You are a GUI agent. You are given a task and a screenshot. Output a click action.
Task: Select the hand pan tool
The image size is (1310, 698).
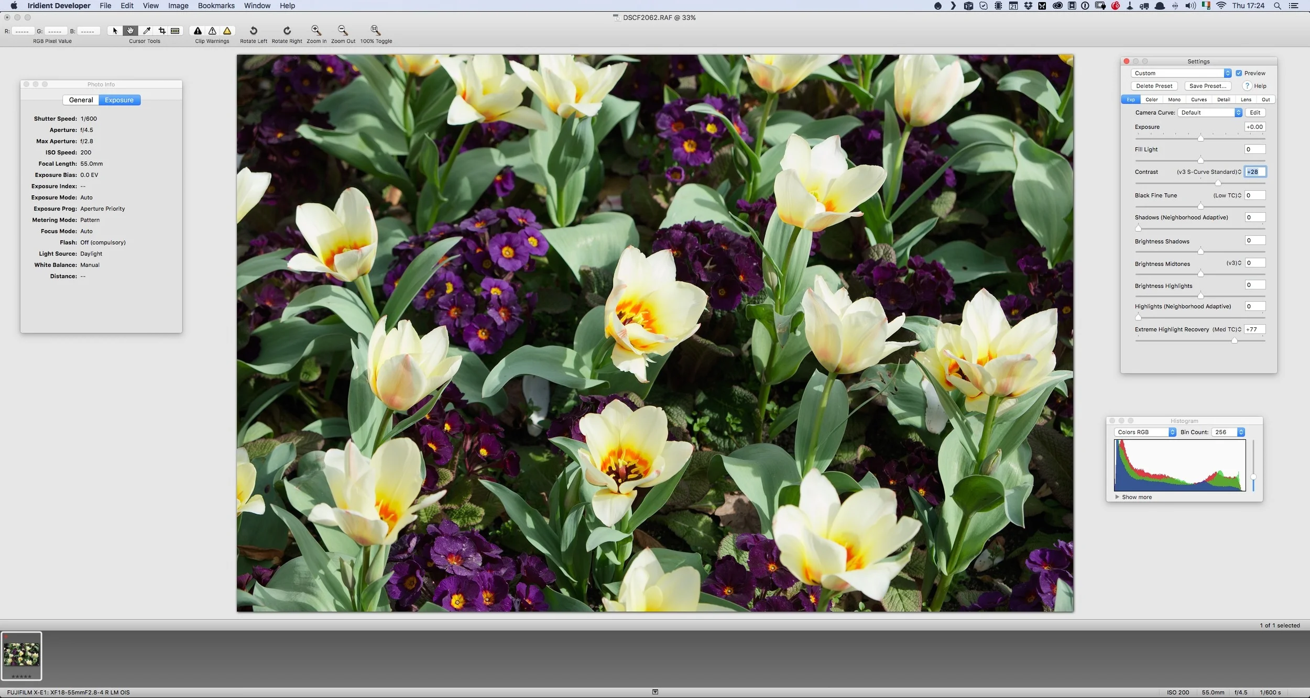click(130, 30)
